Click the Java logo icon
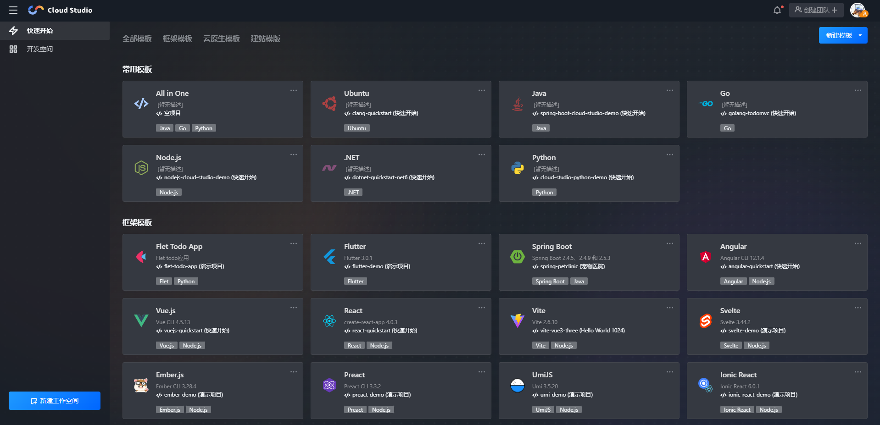880x425 pixels. pos(518,104)
